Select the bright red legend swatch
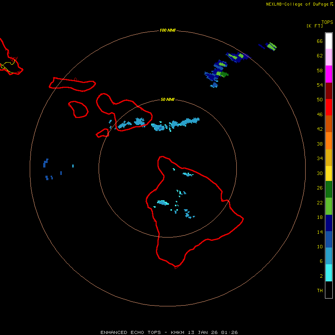This screenshot has width=335, height=335. (329, 107)
